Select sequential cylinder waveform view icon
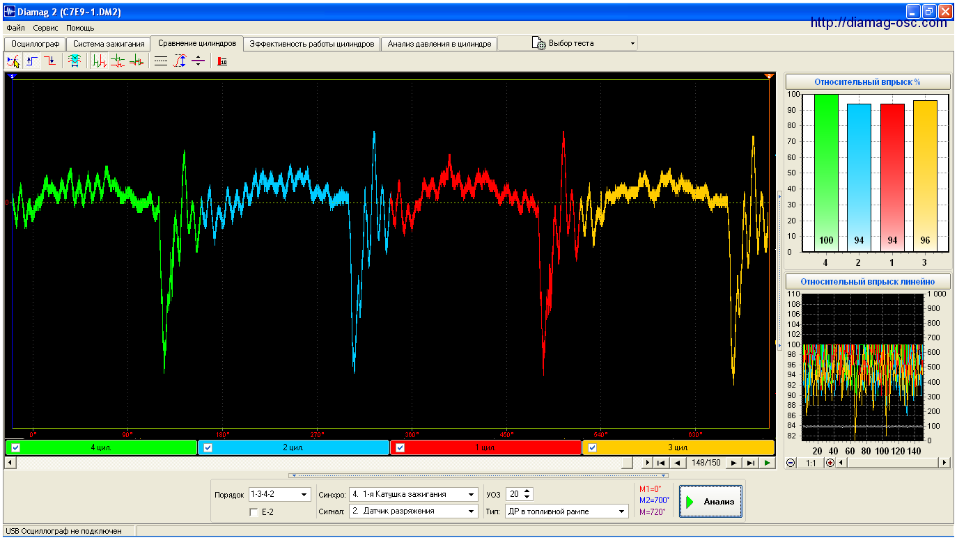The width and height of the screenshot is (957, 540). (100, 61)
